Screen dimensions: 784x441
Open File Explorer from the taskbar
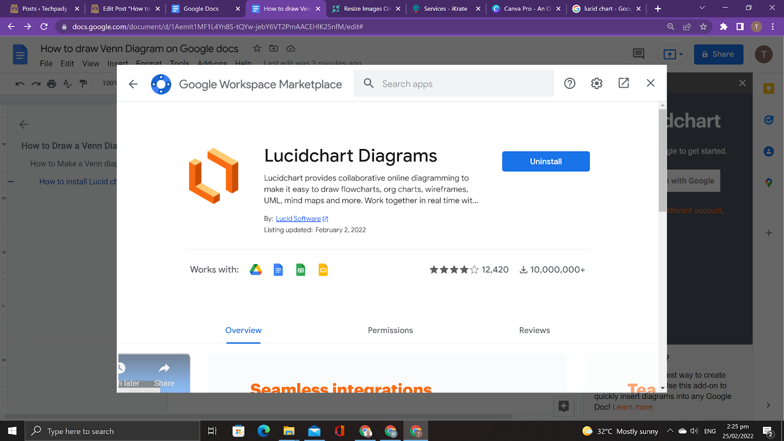click(x=289, y=431)
